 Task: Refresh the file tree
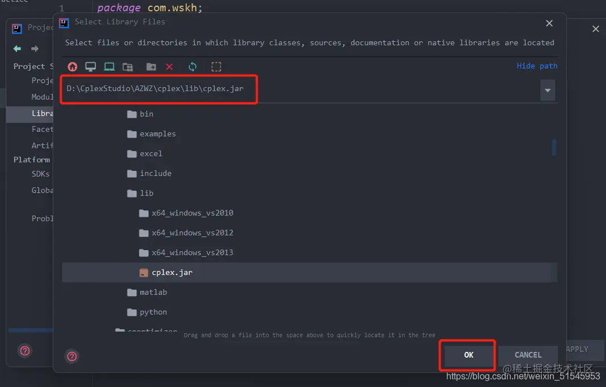(193, 67)
